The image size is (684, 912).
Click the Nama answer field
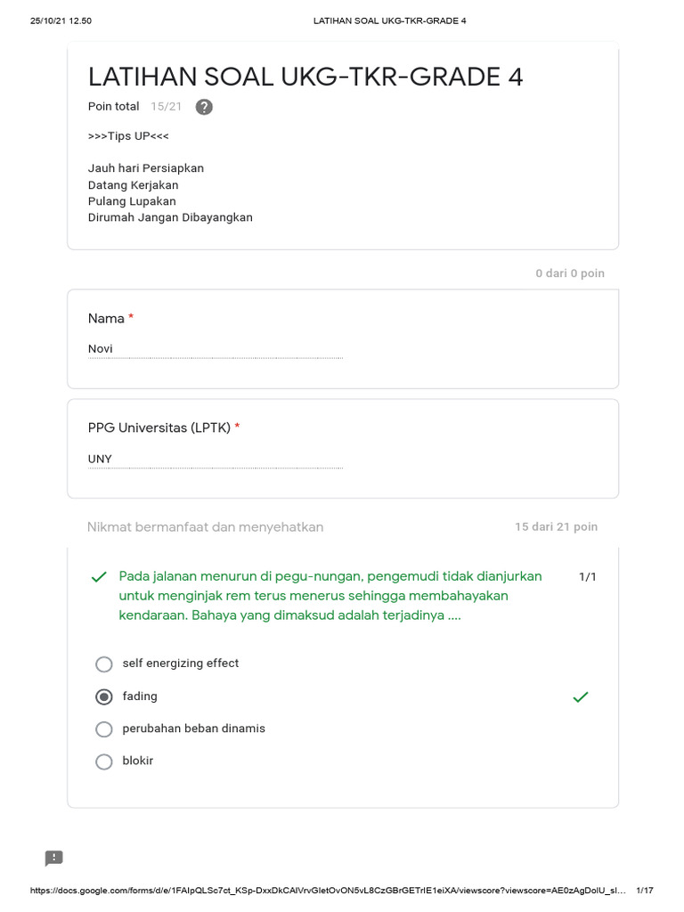(x=215, y=349)
